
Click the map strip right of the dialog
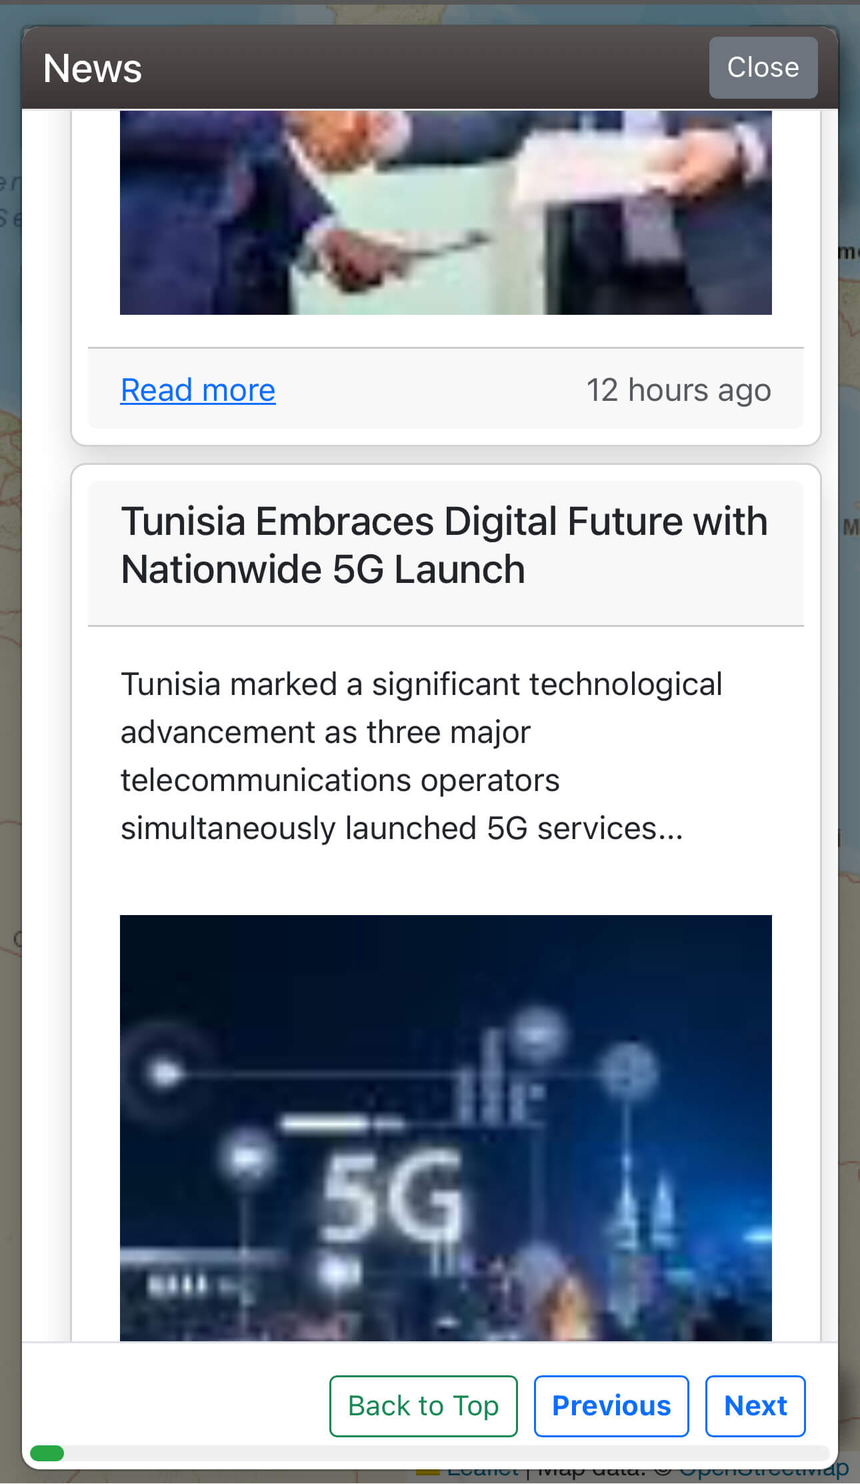click(849, 667)
